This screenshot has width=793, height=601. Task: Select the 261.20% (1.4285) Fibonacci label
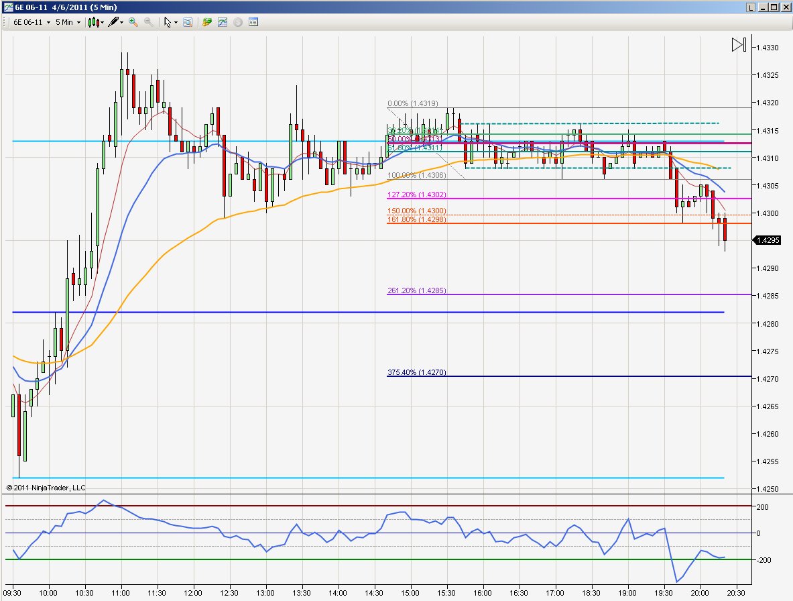(417, 290)
